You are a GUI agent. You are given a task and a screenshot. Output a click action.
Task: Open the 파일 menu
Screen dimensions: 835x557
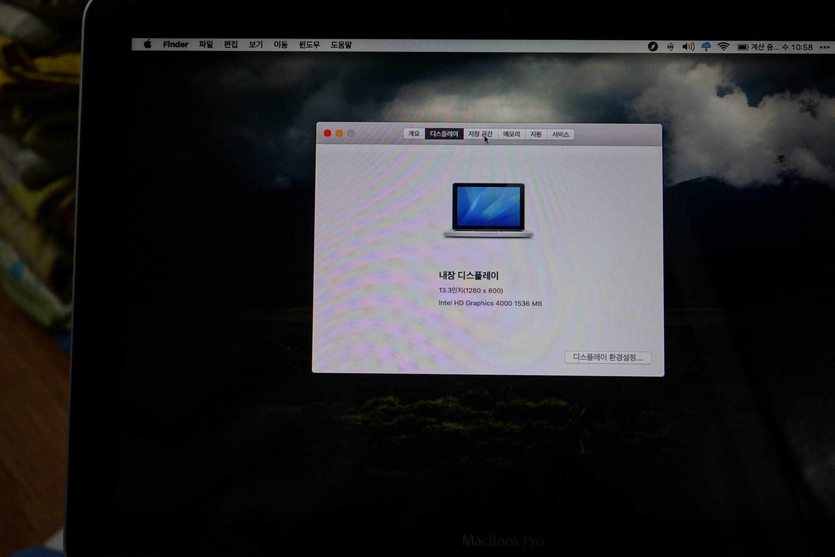tap(206, 44)
